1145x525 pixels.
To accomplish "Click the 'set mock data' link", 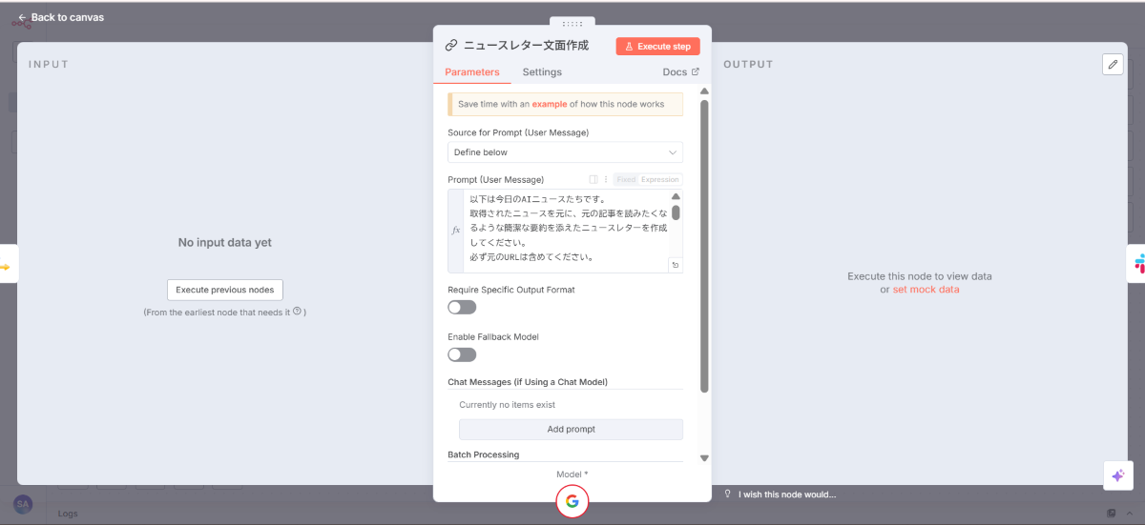I will (x=926, y=290).
